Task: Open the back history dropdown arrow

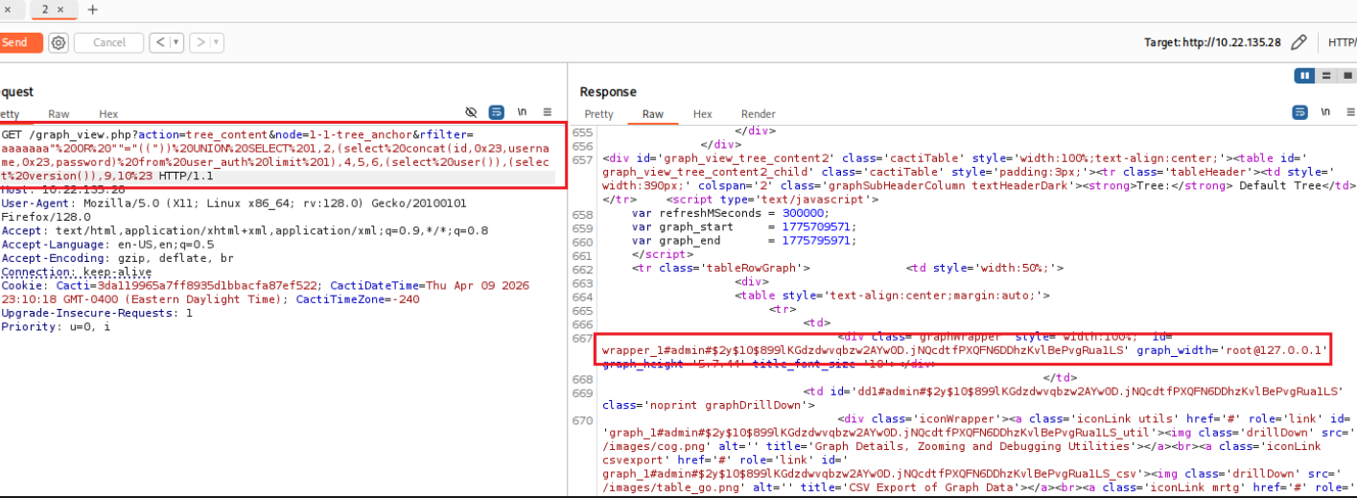Action: [177, 42]
